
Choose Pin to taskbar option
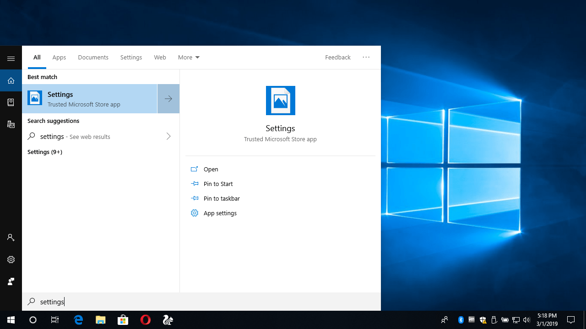click(x=222, y=198)
